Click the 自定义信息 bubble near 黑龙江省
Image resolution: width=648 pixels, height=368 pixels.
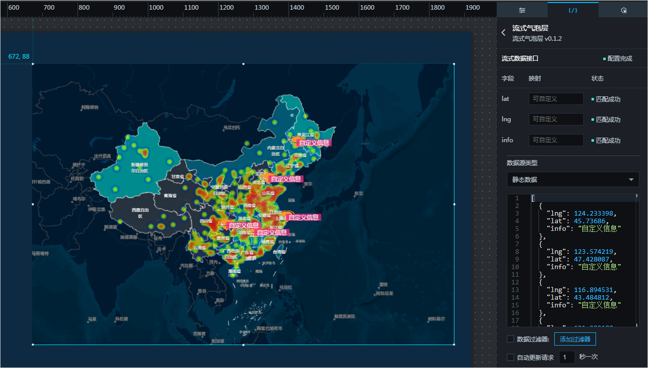point(313,143)
